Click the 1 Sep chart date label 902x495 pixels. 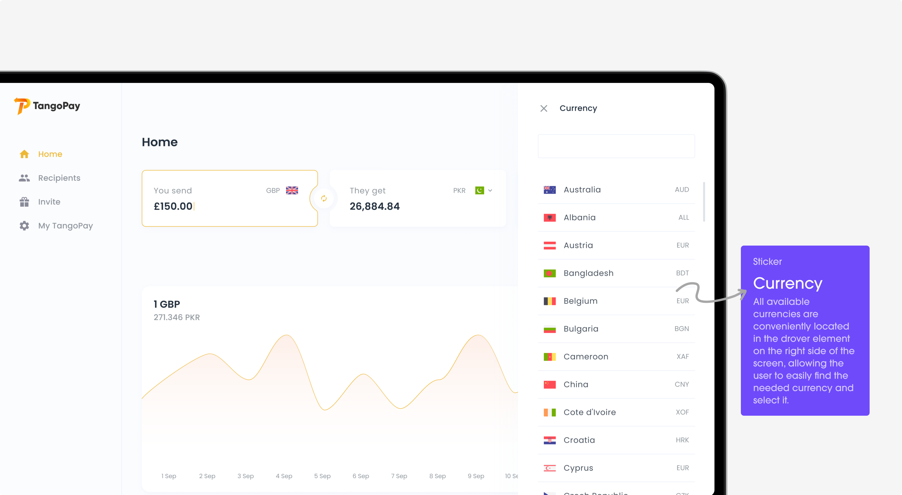point(168,476)
